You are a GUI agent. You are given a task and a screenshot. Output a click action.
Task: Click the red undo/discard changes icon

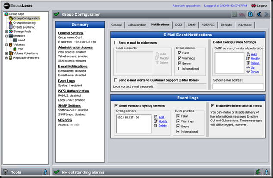click(242, 14)
